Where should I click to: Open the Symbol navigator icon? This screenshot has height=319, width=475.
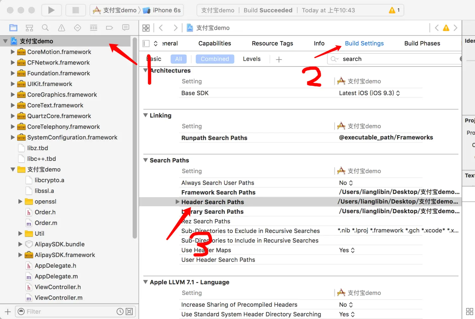click(x=29, y=28)
